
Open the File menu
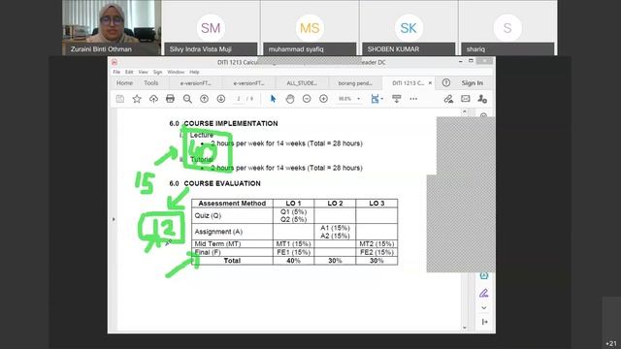(116, 72)
